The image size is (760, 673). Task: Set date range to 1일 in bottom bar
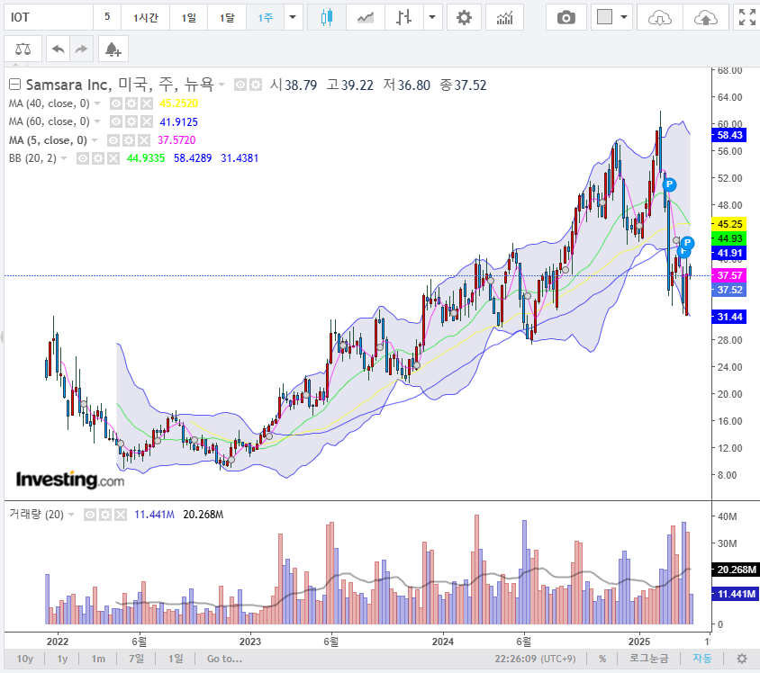176,659
